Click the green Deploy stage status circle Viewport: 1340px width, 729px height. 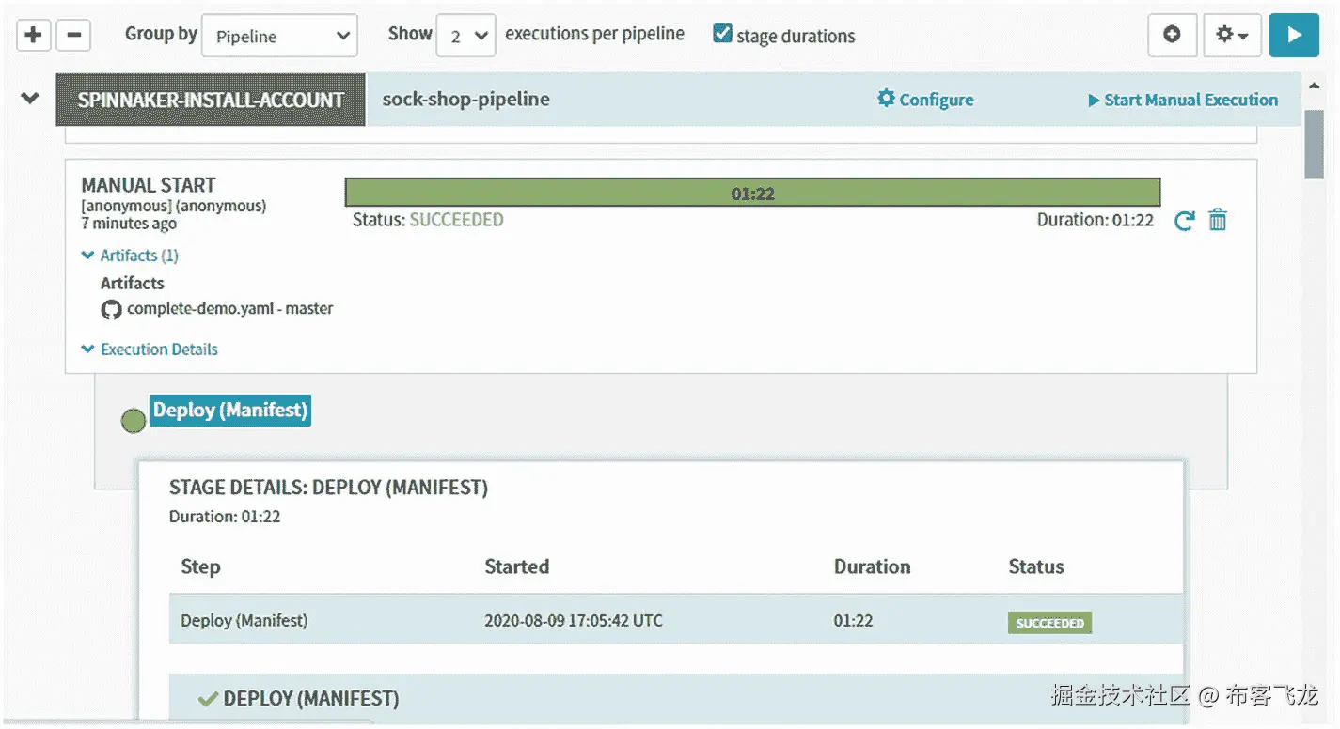pos(134,421)
